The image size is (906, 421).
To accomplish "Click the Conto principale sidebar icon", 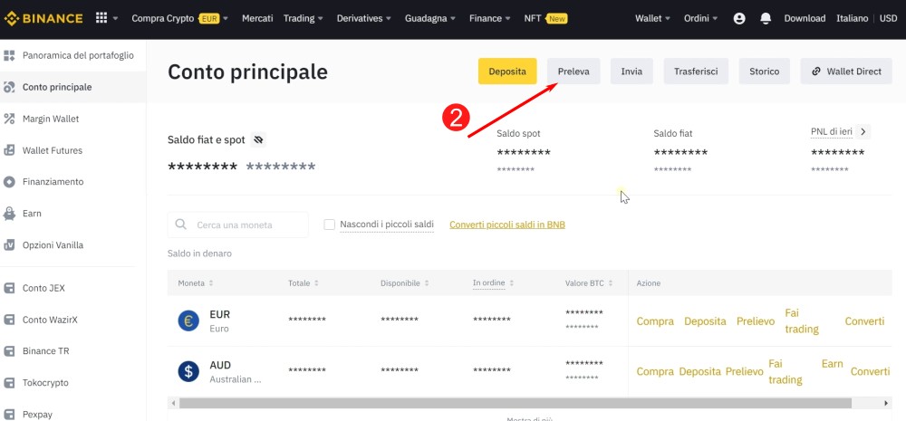I will [9, 87].
